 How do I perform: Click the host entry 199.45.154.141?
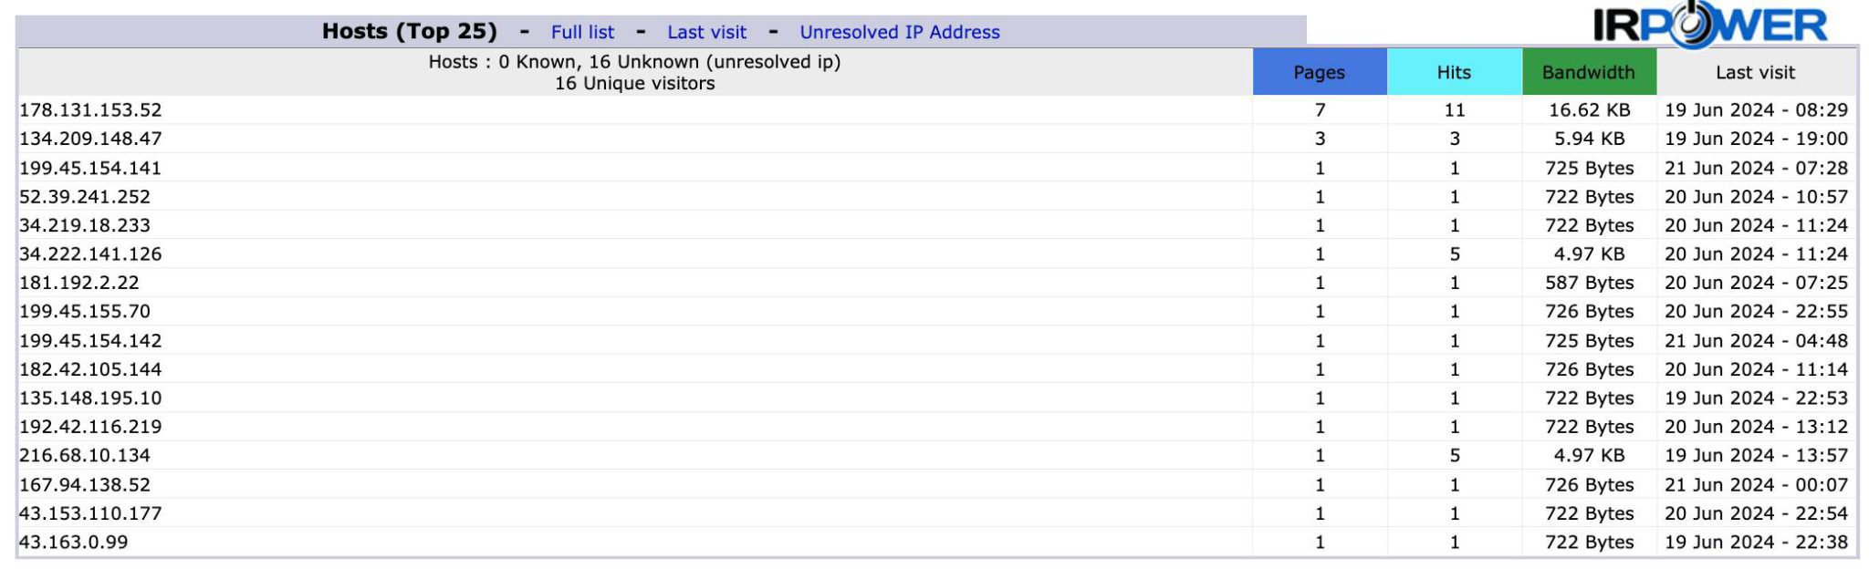pos(90,168)
